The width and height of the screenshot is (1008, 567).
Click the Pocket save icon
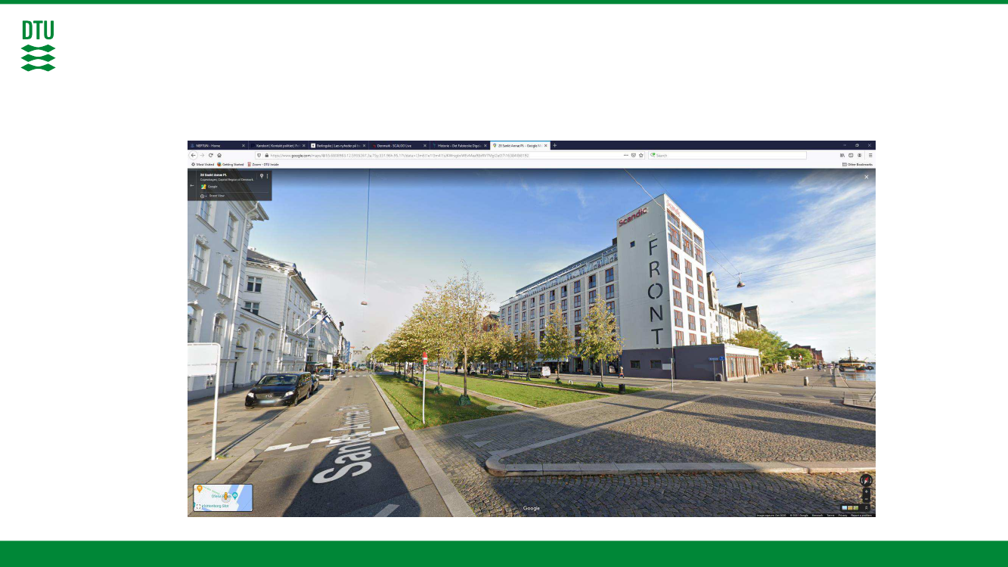634,155
